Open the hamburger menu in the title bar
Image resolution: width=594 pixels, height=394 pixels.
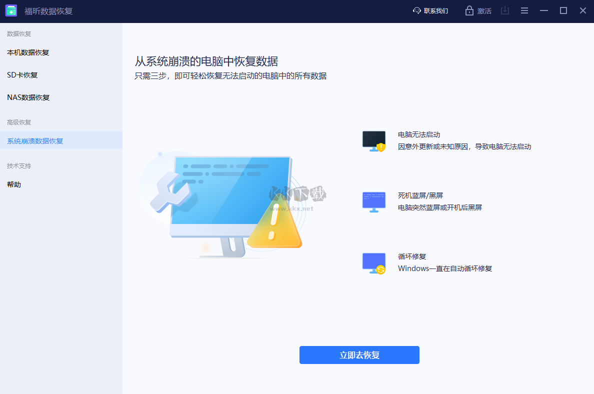(524, 10)
